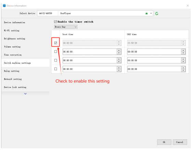The height and width of the screenshot is (150, 191).
Task: Click the green refresh device icon
Action: tap(157, 14)
